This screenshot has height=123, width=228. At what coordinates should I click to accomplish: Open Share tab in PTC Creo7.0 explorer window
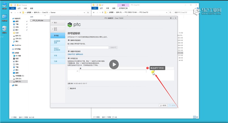(x=107, y=8)
